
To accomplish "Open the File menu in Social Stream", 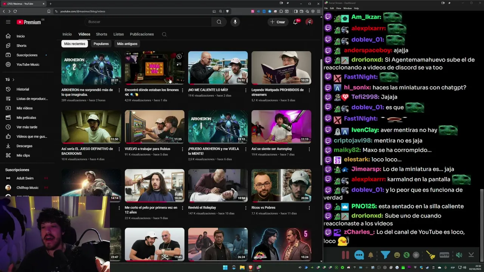I will (x=326, y=8).
